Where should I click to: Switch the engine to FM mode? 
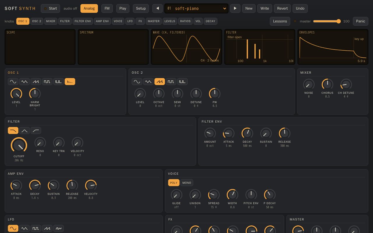(107, 8)
